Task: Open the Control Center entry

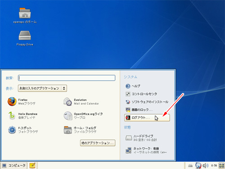Action: 141,94
